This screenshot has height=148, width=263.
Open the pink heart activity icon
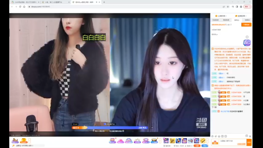click(120, 141)
